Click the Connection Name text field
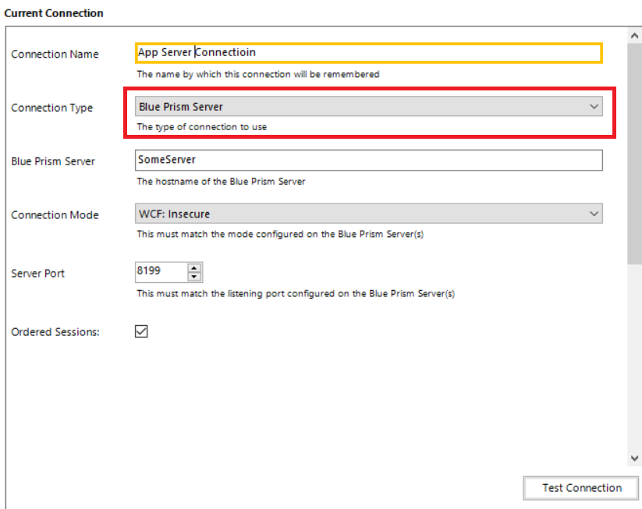 368,52
